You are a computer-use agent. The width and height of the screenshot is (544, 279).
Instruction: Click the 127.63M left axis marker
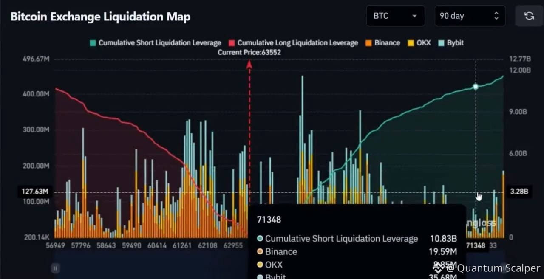point(35,192)
